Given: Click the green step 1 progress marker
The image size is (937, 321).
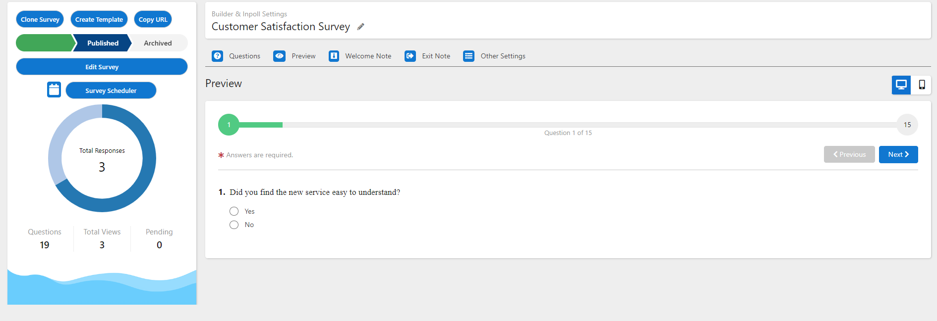Looking at the screenshot, I should 229,125.
